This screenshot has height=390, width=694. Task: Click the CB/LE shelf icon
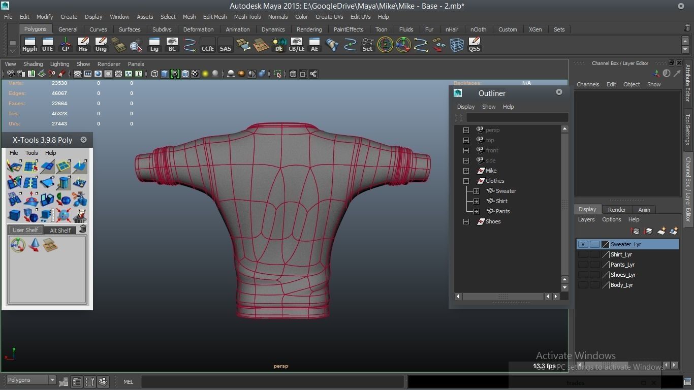click(x=296, y=45)
